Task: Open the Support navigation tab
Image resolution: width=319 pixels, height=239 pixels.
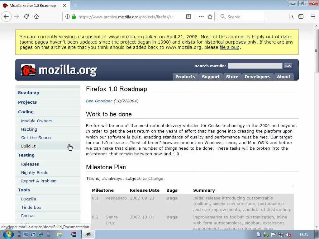Action: point(211,77)
